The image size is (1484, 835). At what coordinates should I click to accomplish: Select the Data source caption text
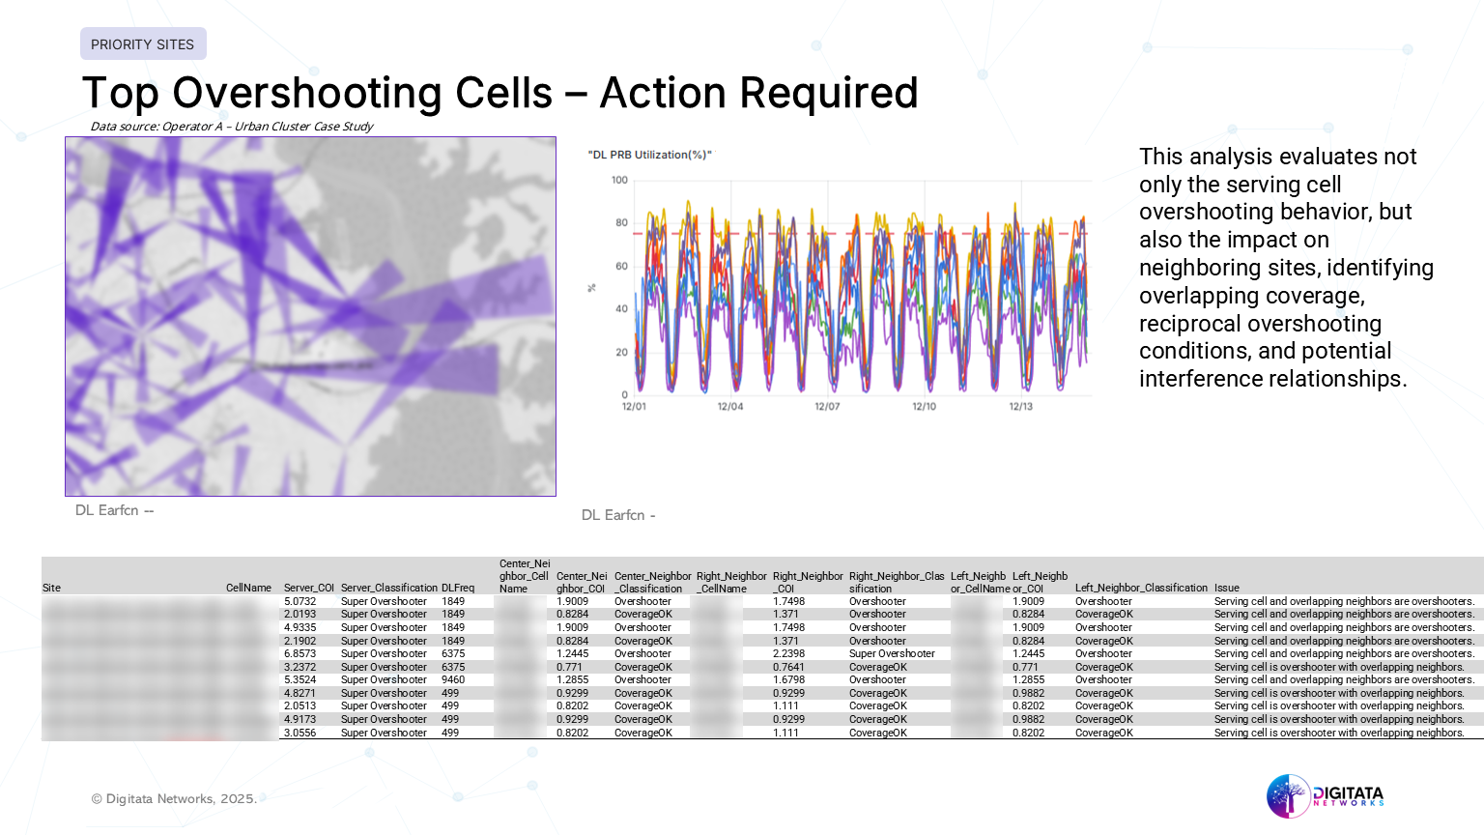tap(232, 127)
